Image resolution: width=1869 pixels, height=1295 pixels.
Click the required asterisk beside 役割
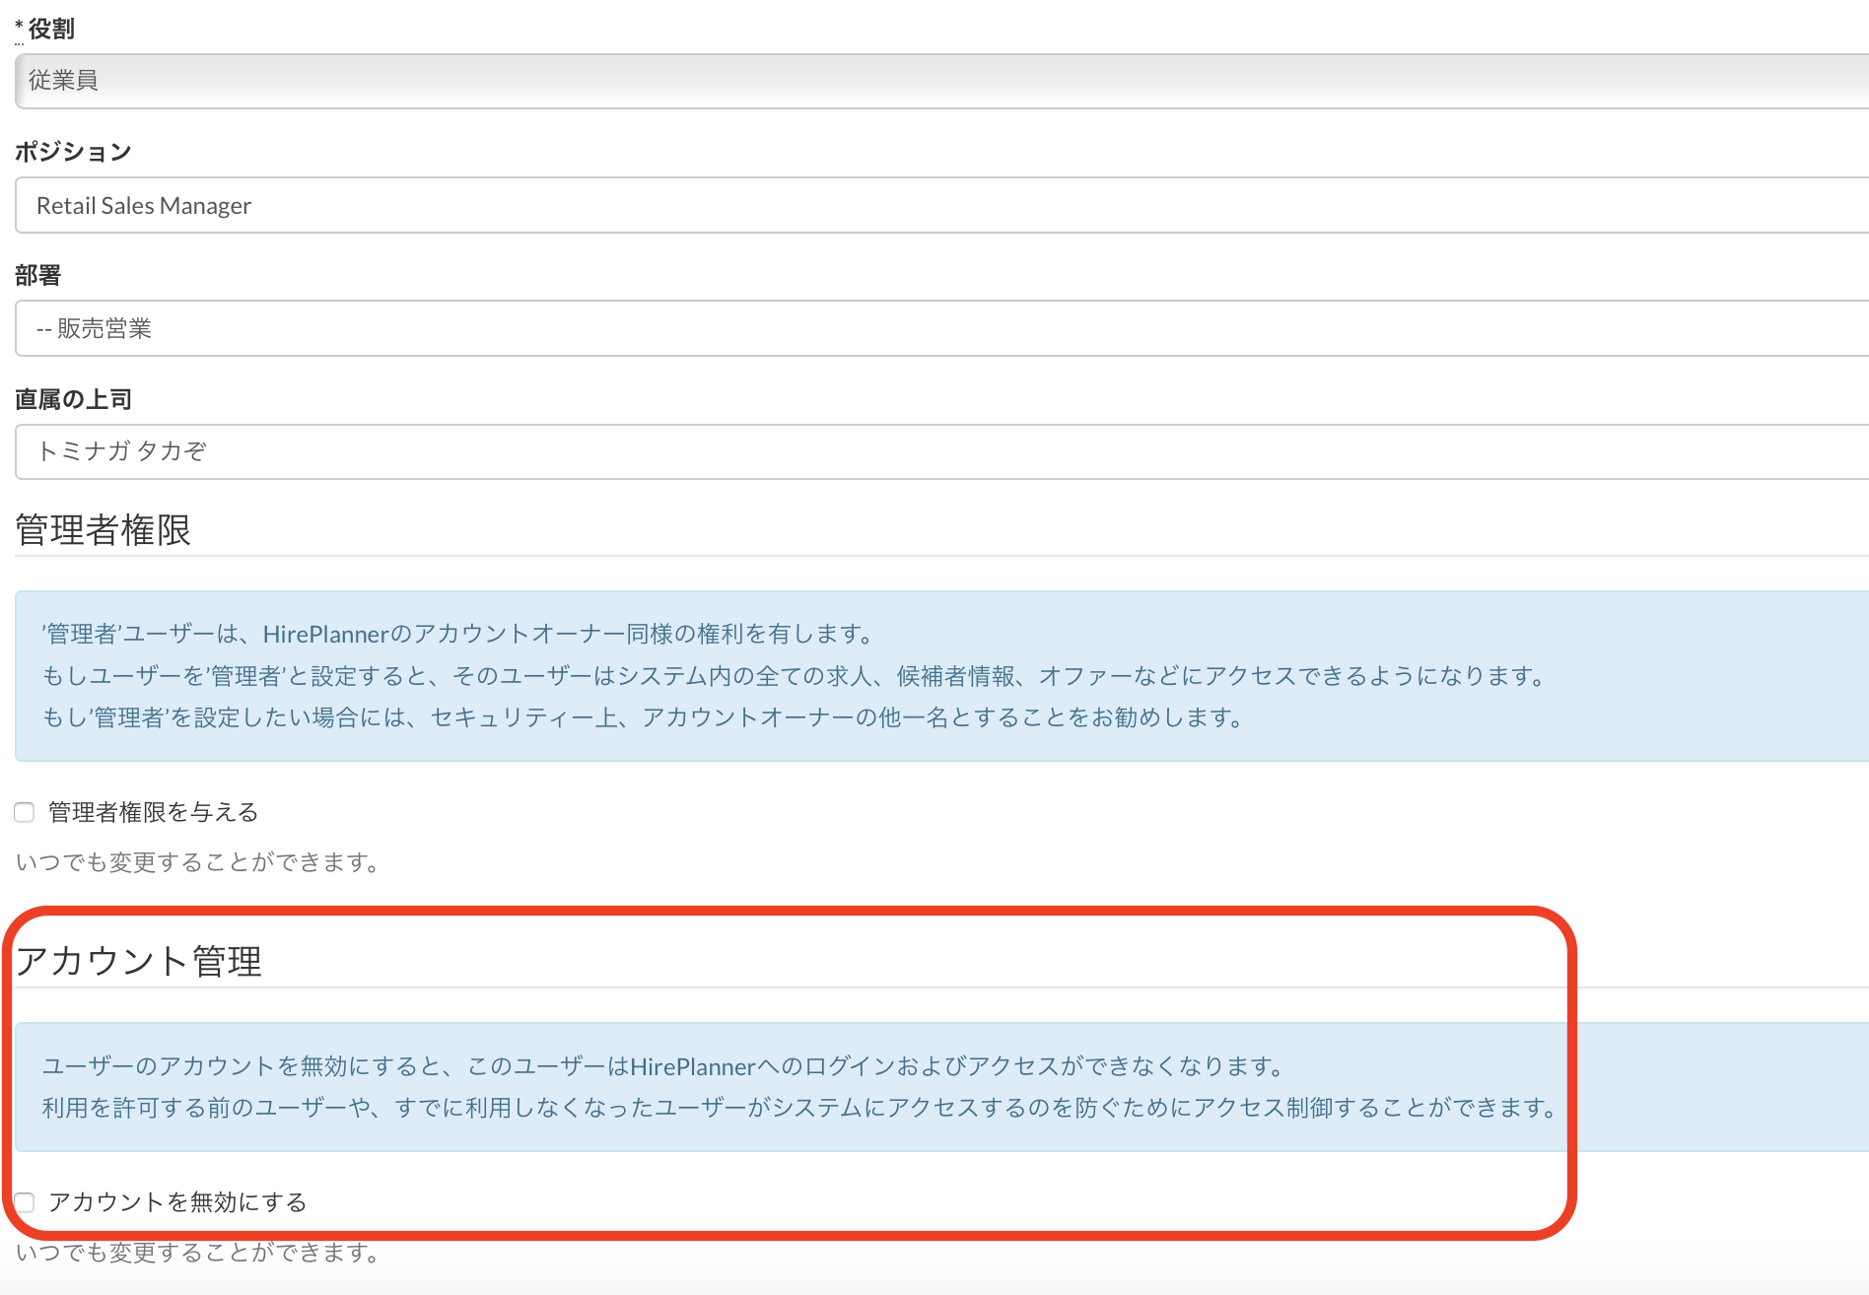[x=19, y=27]
